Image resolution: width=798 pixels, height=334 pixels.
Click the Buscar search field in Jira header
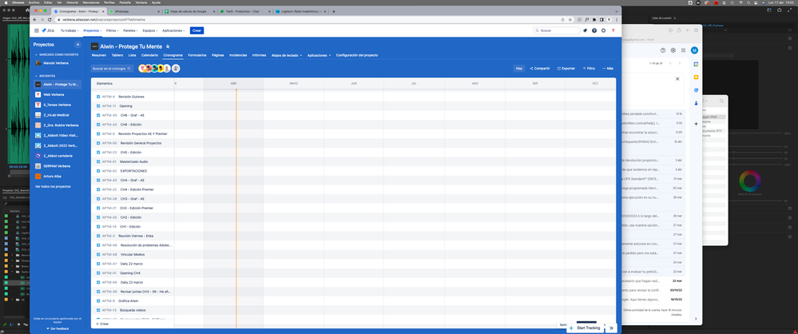tap(556, 30)
